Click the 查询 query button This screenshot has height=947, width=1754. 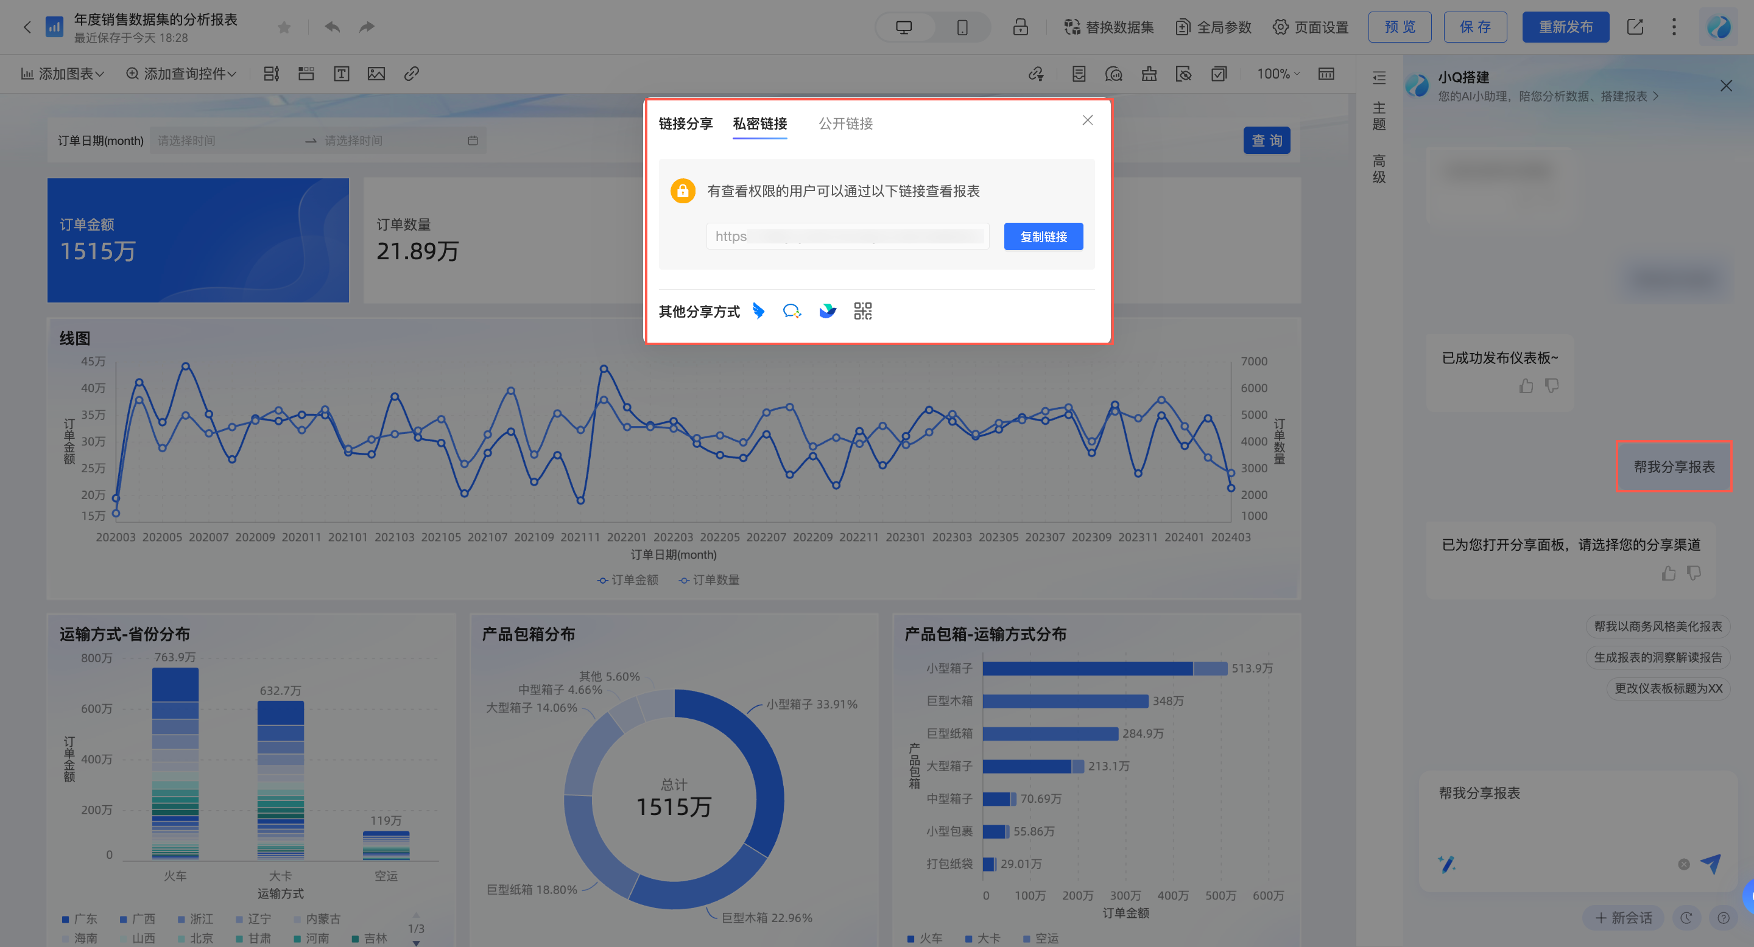(1267, 141)
